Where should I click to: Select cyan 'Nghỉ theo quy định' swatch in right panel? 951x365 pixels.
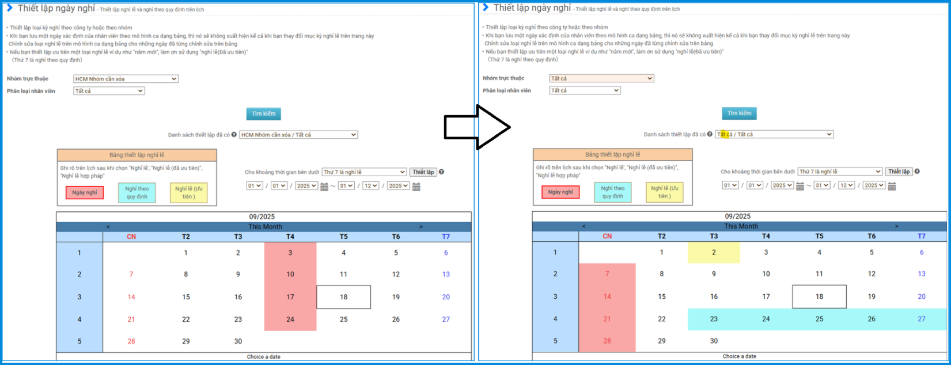612,192
